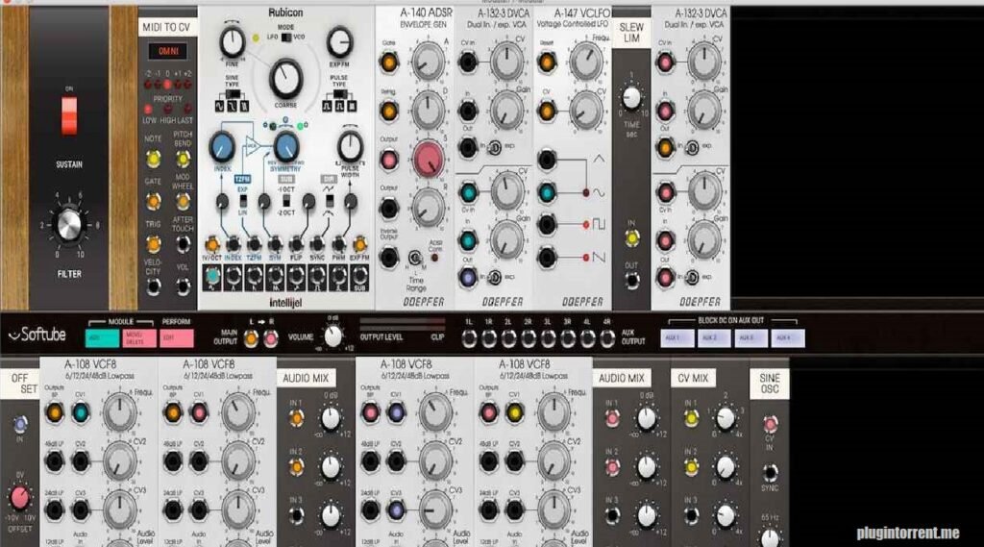The height and width of the screenshot is (547, 984).
Task: Click the A-147 VCLFO triangle wave output jack
Action: tap(547, 160)
